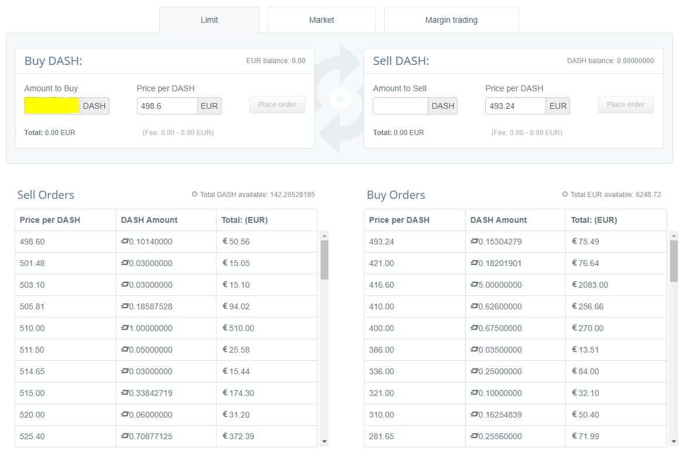Place order in the Sell DASH panel

[x=625, y=105]
